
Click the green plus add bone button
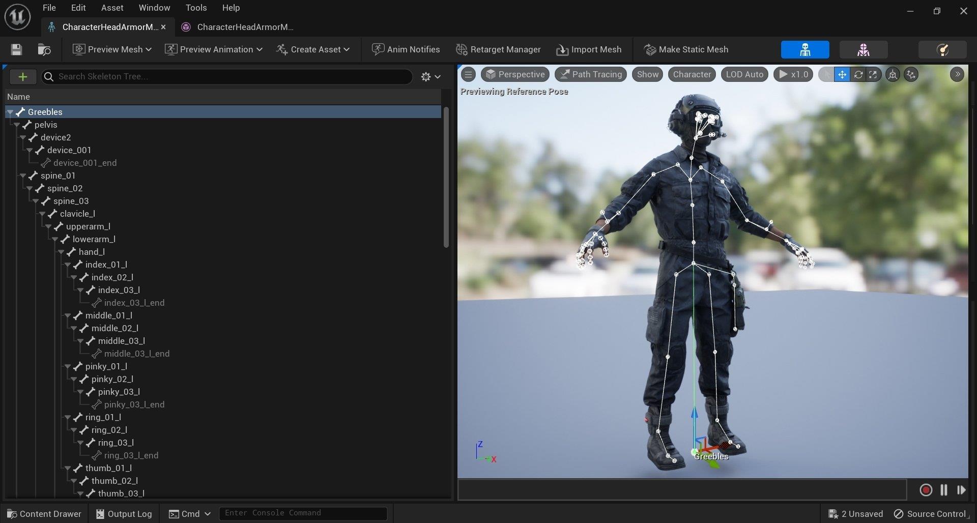pyautogui.click(x=22, y=76)
